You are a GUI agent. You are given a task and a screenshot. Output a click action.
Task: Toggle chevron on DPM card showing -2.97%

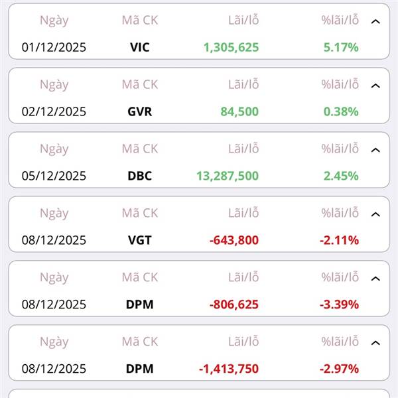[x=375, y=344]
